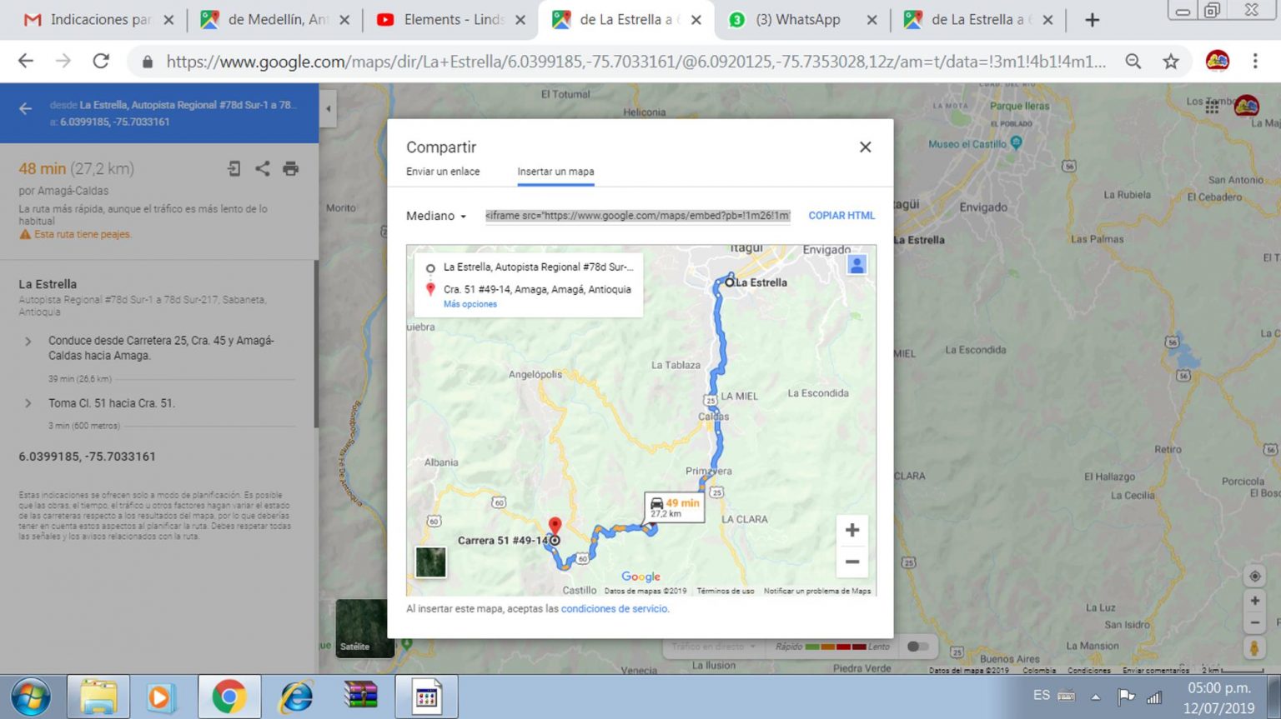Bookmark this page with the star icon
Screen dimensions: 1281x719
(x=1171, y=62)
